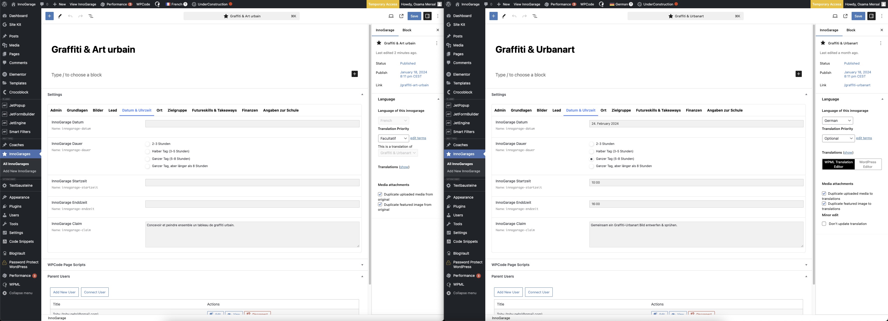888x321 pixels.
Task: Select Ganzer Tag (5-8 Stunden) in French window
Action: [148, 159]
